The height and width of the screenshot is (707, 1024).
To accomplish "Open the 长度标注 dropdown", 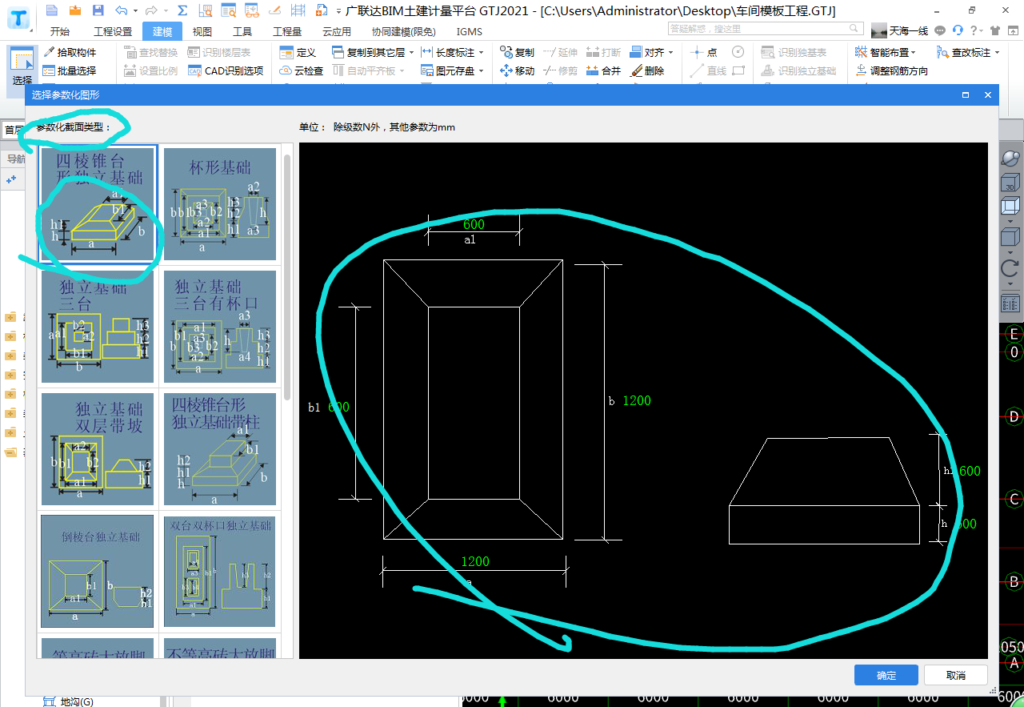I will 481,52.
